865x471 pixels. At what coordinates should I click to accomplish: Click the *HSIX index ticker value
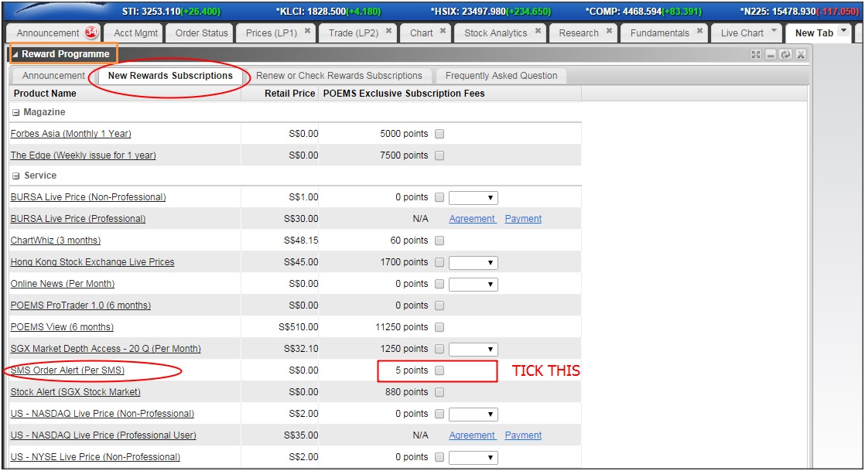pos(491,12)
